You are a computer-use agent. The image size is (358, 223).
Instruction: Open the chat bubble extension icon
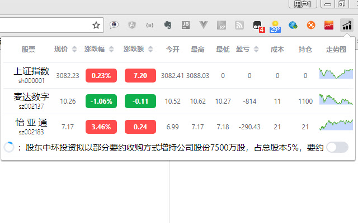[x=114, y=25]
